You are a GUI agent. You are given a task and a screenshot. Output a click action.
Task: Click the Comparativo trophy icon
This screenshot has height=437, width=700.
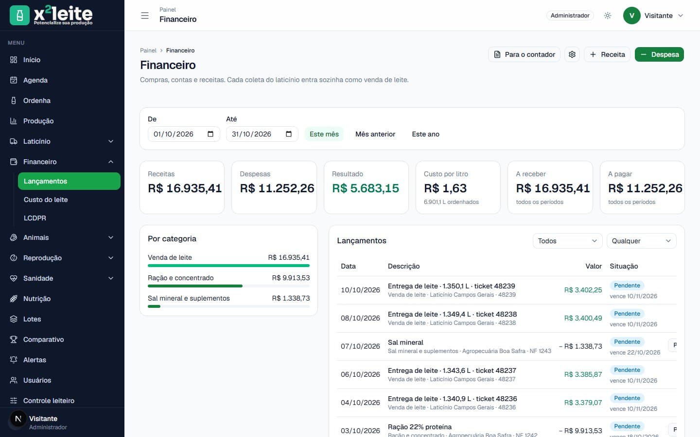tap(14, 339)
